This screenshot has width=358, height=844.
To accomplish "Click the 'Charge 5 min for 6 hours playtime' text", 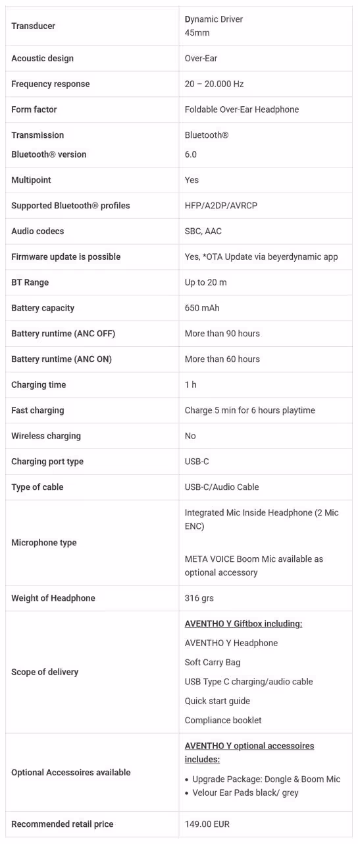I will coord(250,410).
